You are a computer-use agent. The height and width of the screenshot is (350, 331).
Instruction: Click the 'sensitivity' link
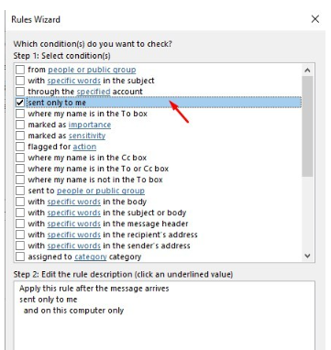tap(87, 136)
